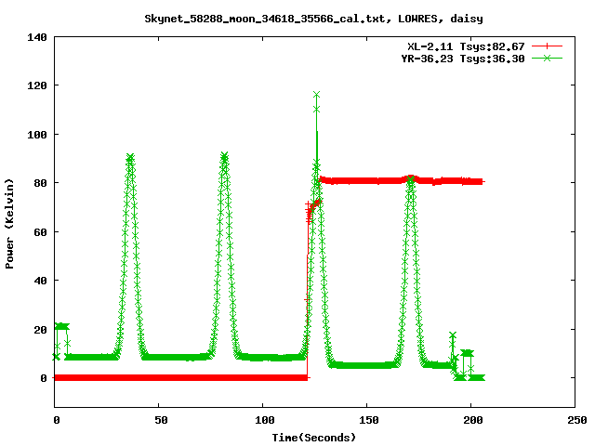Click the y-axis tick label 60

40,232
